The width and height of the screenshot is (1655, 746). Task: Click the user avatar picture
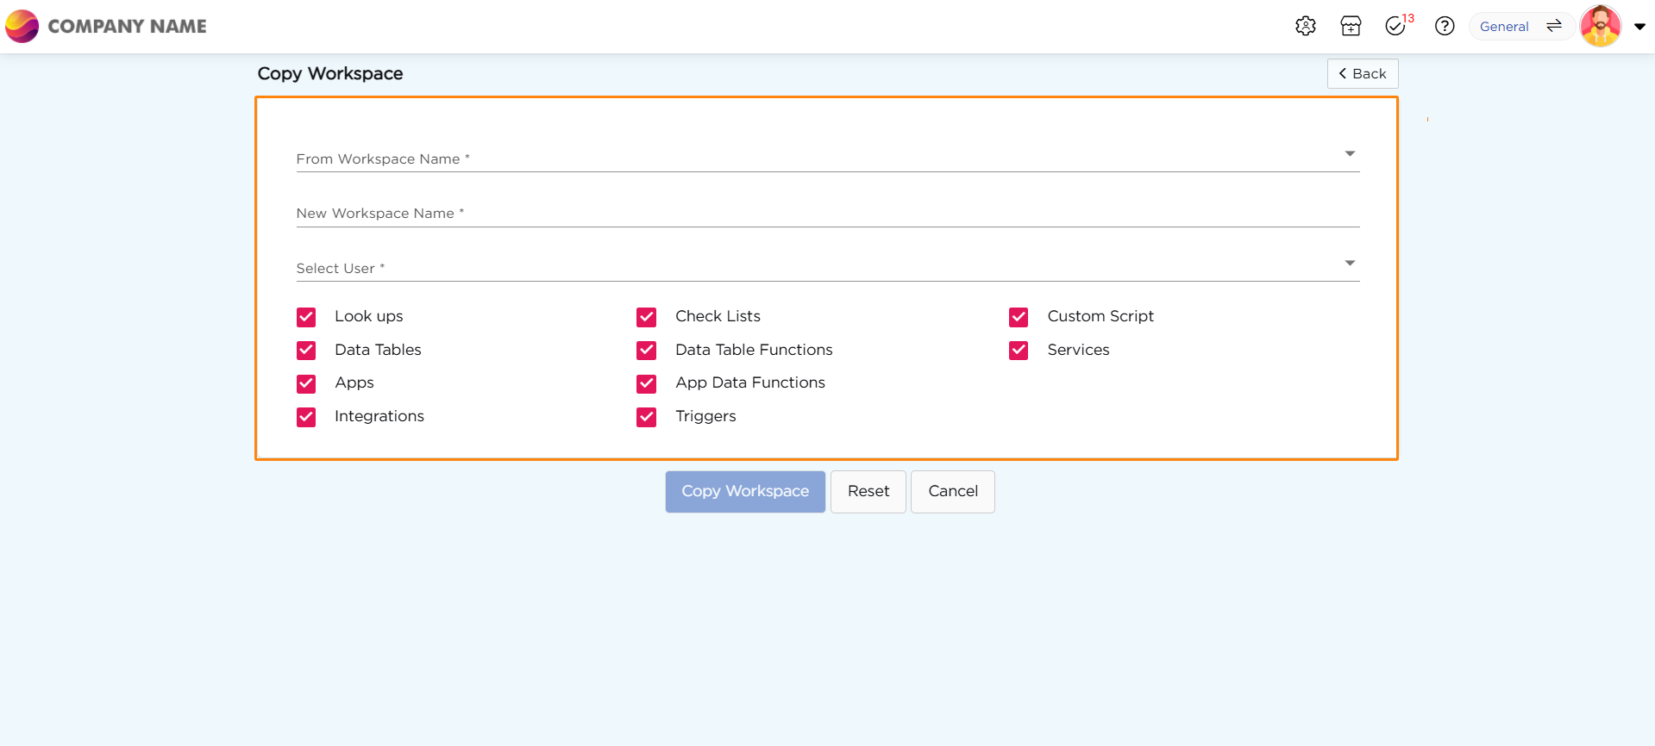tap(1601, 26)
